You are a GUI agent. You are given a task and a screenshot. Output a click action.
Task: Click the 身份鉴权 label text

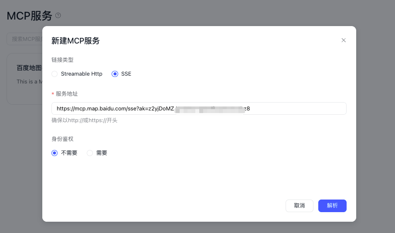[62, 139]
